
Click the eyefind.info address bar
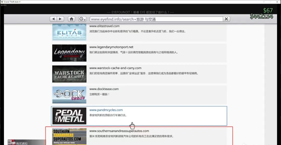(x=156, y=19)
